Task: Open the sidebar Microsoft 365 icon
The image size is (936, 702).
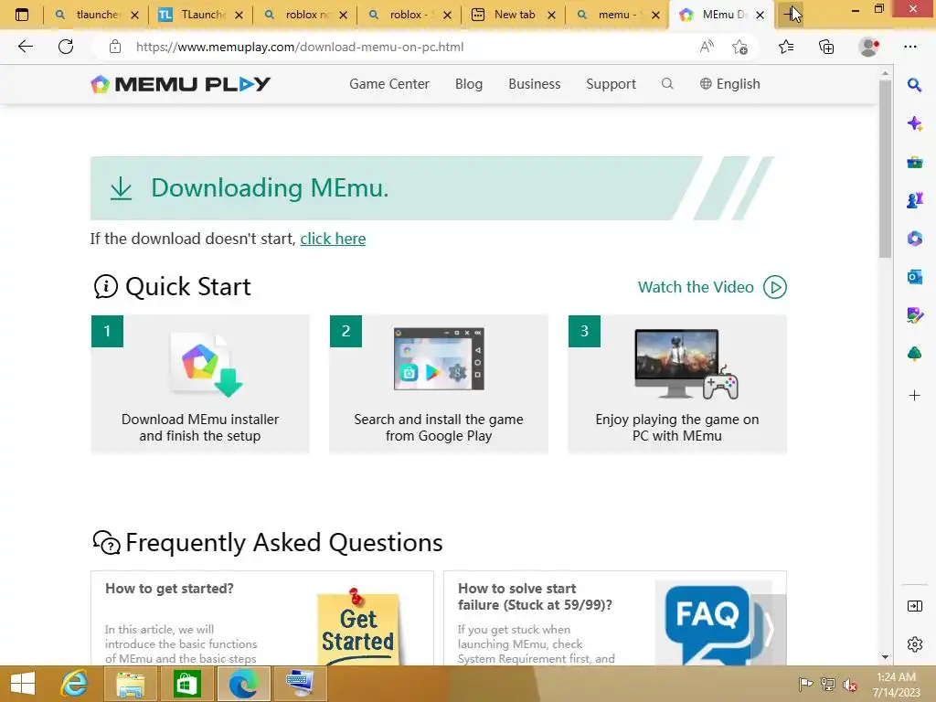Action: click(x=914, y=239)
